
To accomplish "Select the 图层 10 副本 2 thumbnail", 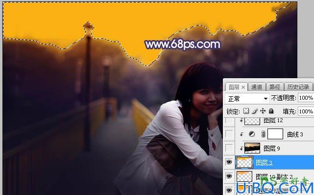I will tap(244, 176).
